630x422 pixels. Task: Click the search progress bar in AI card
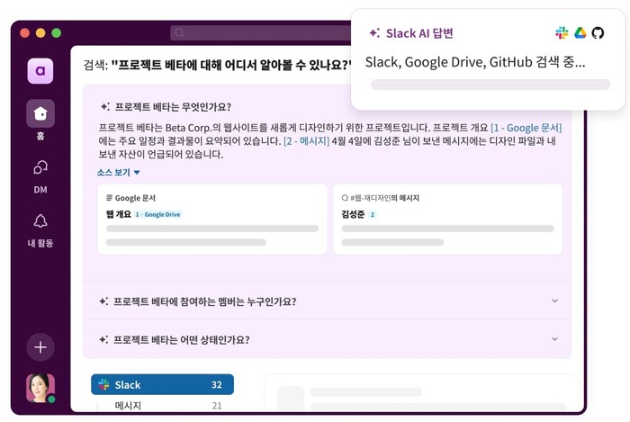490,85
